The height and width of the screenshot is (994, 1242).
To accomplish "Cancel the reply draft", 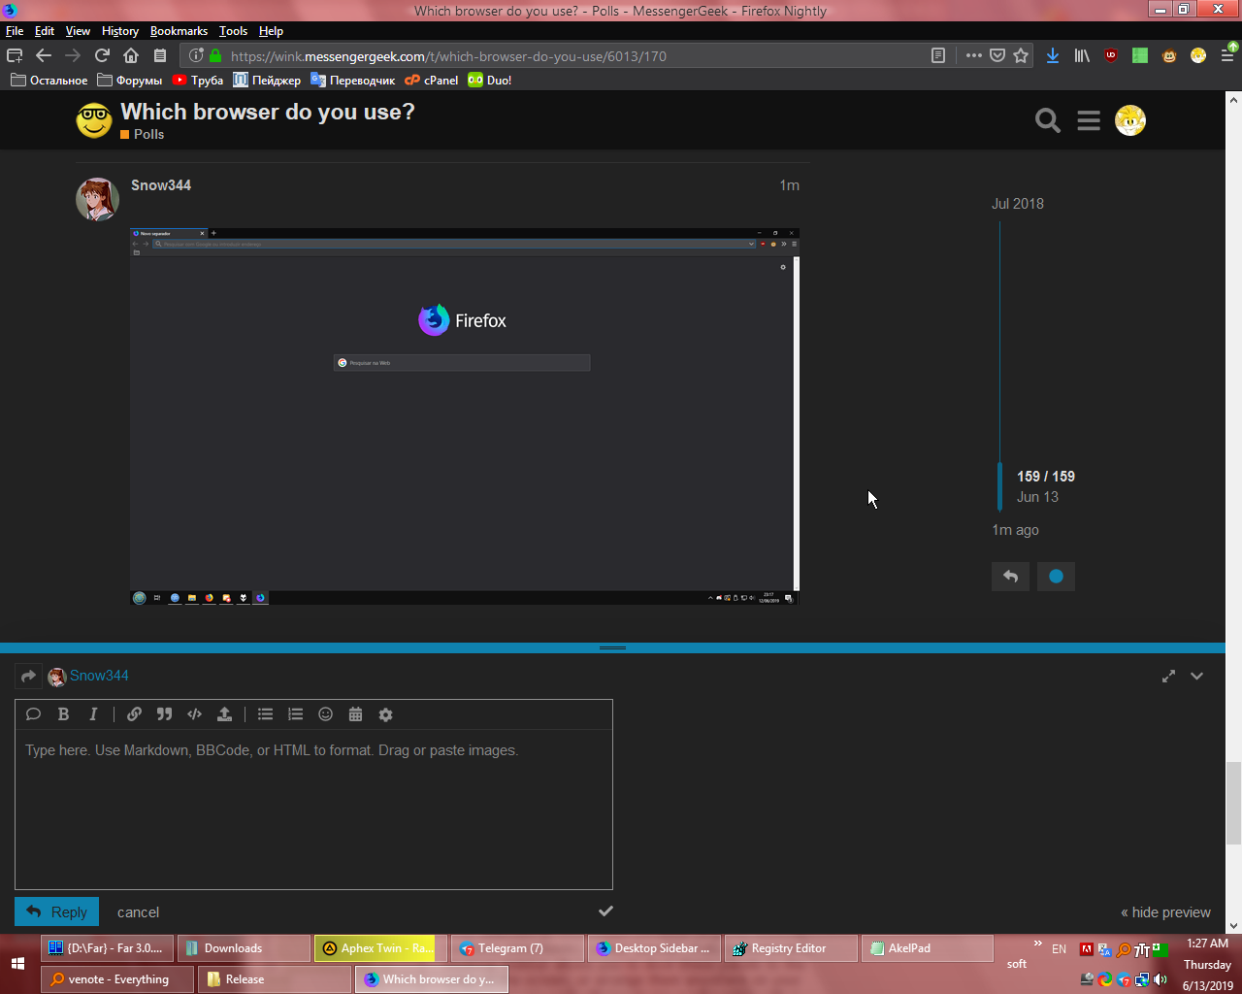I will click(x=138, y=912).
